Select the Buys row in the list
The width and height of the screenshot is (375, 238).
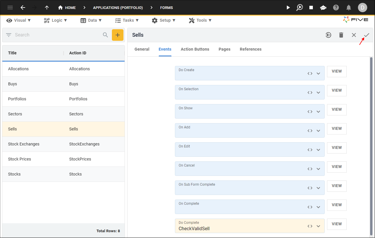(63, 84)
